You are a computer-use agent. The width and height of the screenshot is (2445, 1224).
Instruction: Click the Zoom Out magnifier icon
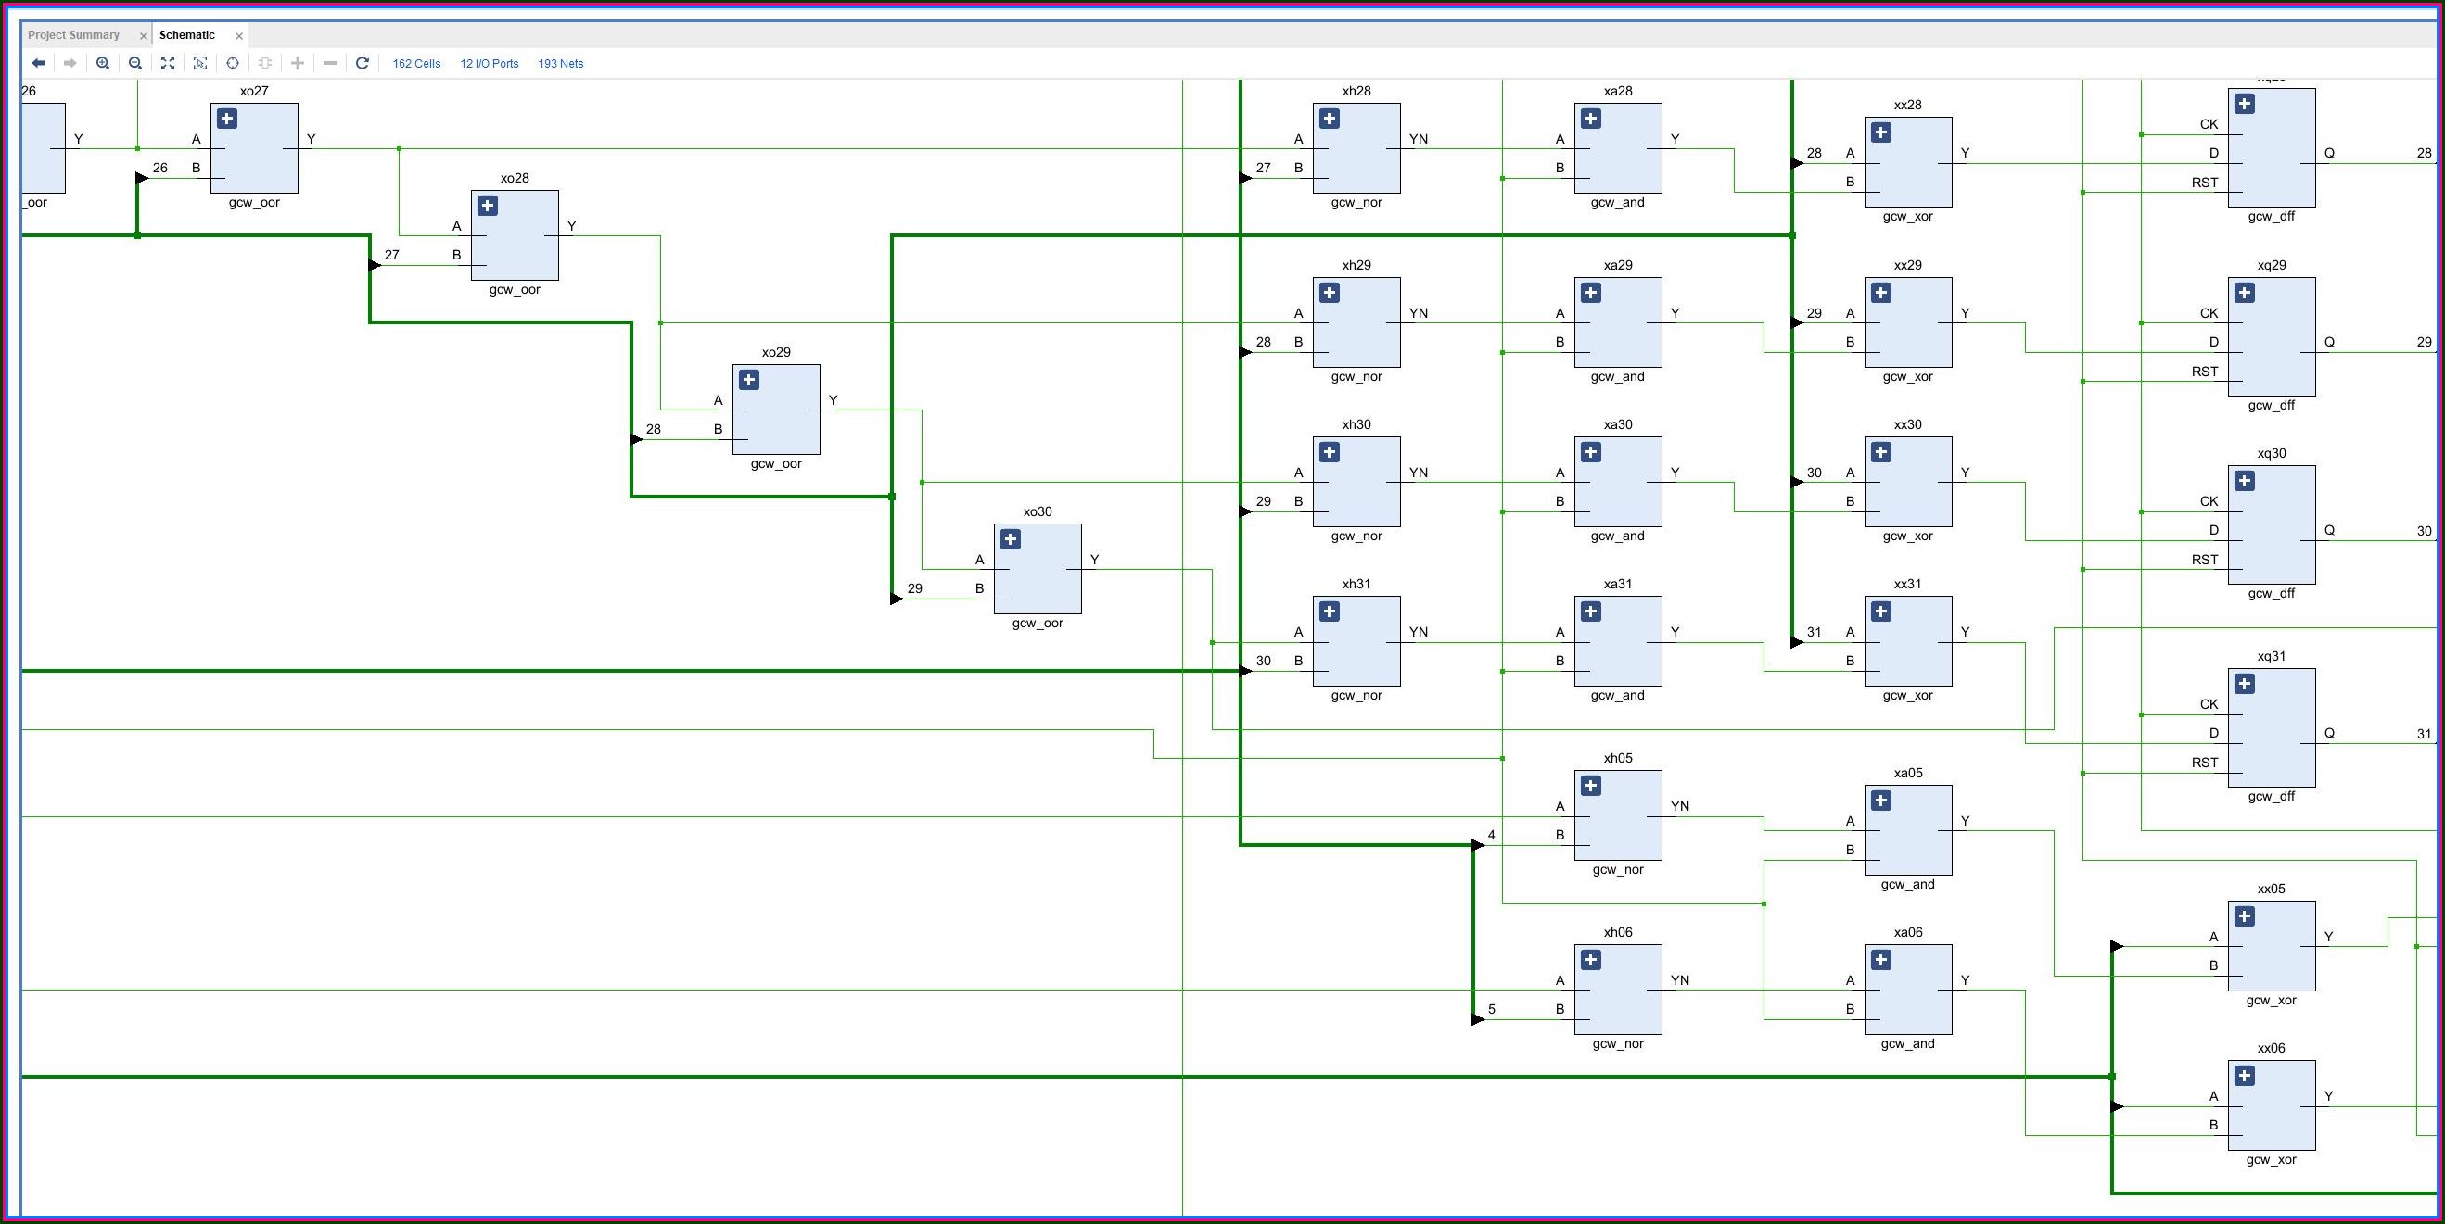point(134,64)
